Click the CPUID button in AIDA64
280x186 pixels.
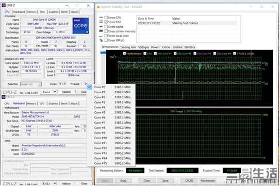click(x=189, y=181)
